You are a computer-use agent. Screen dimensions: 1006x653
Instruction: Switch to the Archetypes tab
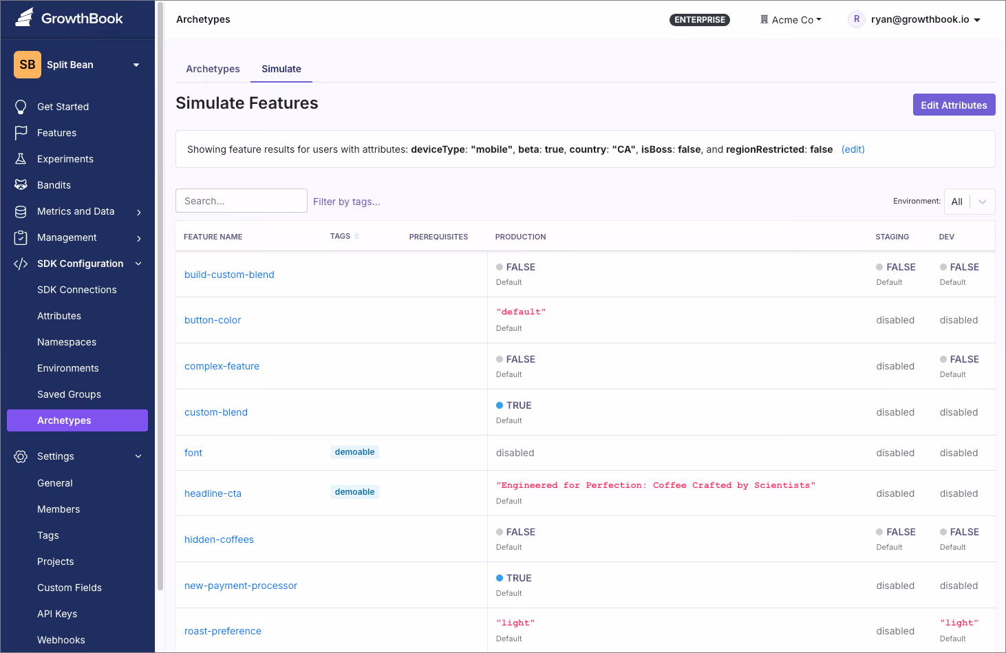pos(213,69)
